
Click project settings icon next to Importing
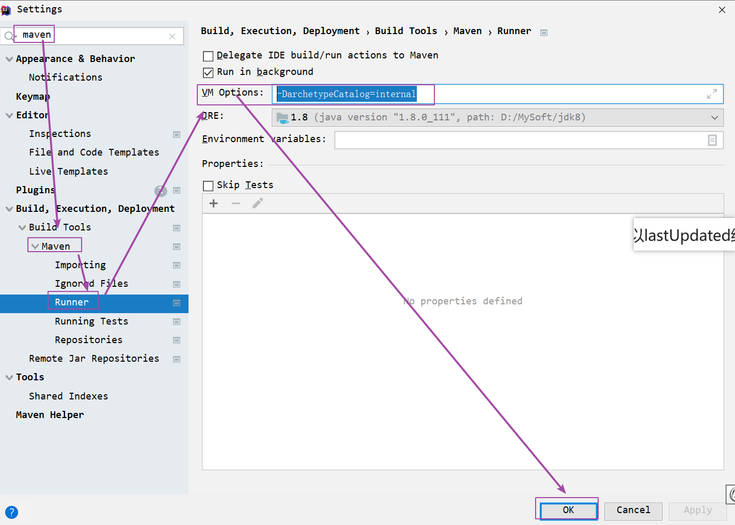click(x=177, y=266)
